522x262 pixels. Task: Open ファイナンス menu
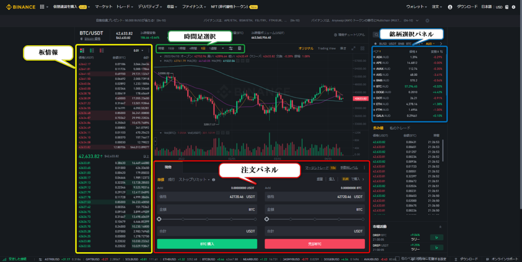coord(194,7)
